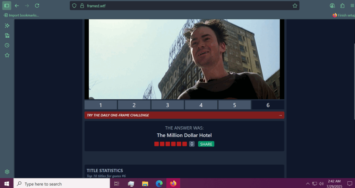Select frame 5 tab
The width and height of the screenshot is (355, 188).
click(x=234, y=105)
